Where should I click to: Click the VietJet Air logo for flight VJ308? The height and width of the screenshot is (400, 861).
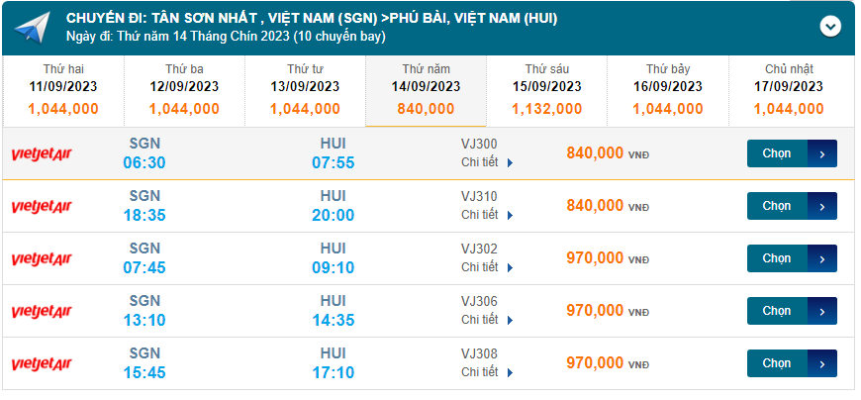(x=42, y=363)
